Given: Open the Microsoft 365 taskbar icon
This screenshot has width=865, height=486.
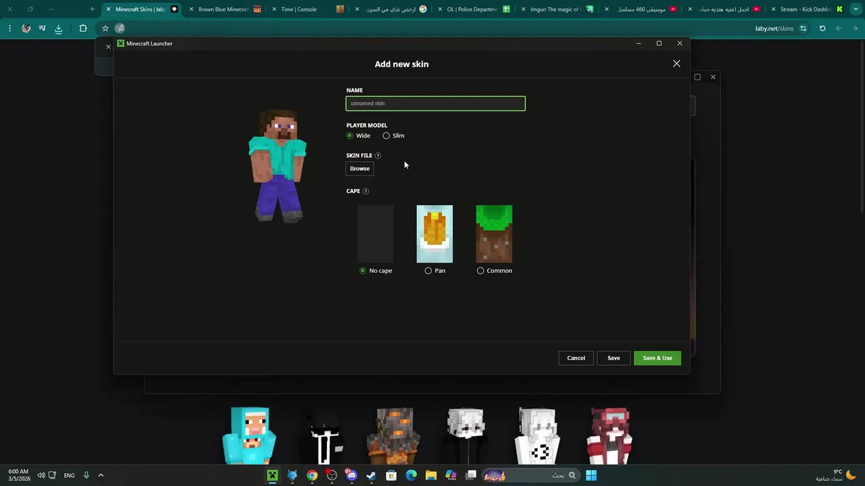Looking at the screenshot, I should pos(451,475).
